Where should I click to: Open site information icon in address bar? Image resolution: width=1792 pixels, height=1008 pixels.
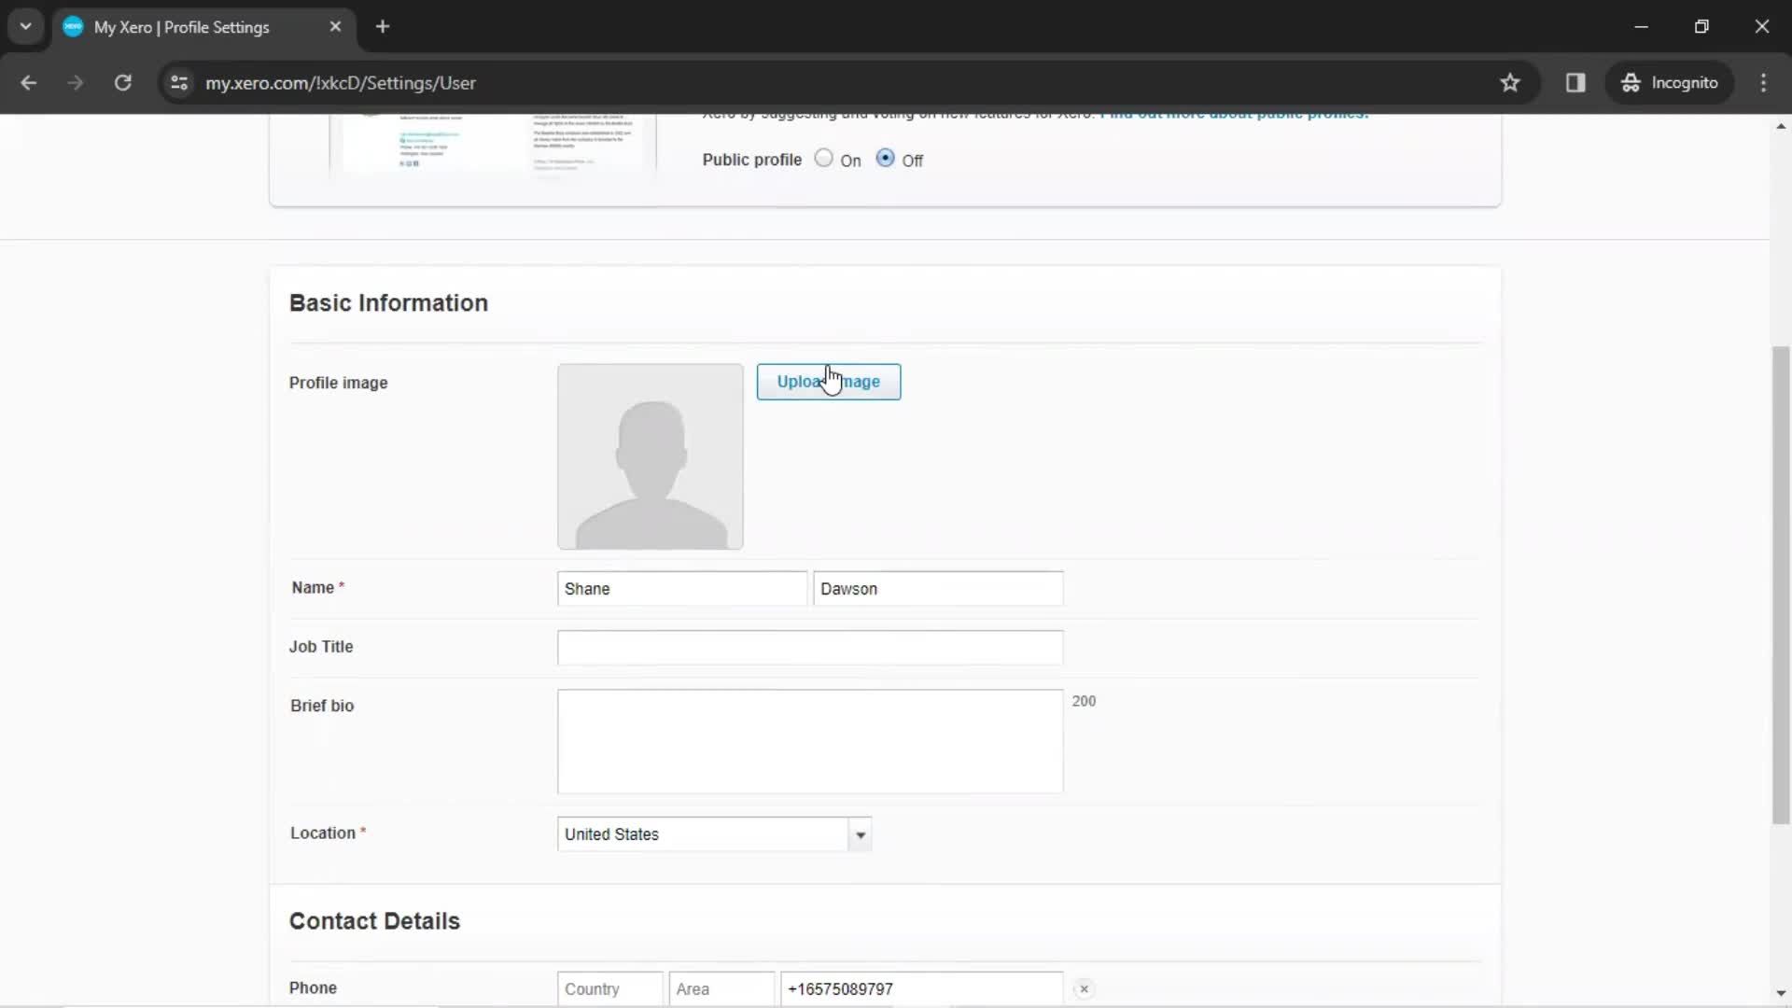click(x=179, y=83)
